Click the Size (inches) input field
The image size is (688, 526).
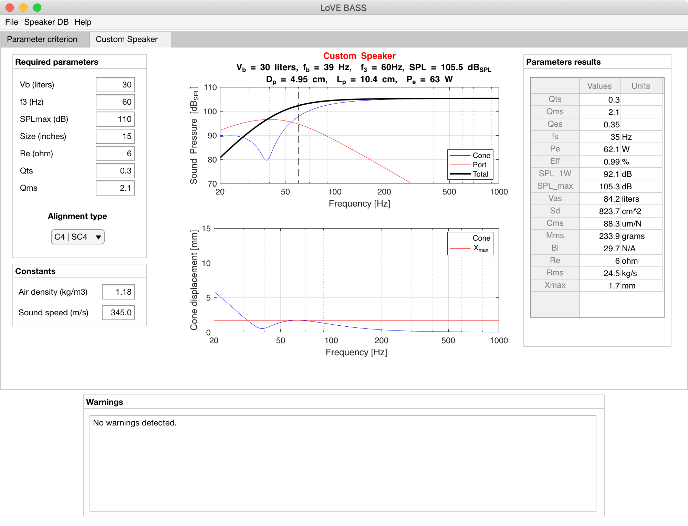115,136
